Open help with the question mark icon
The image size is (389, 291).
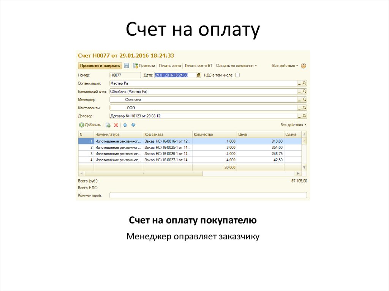[x=304, y=66]
